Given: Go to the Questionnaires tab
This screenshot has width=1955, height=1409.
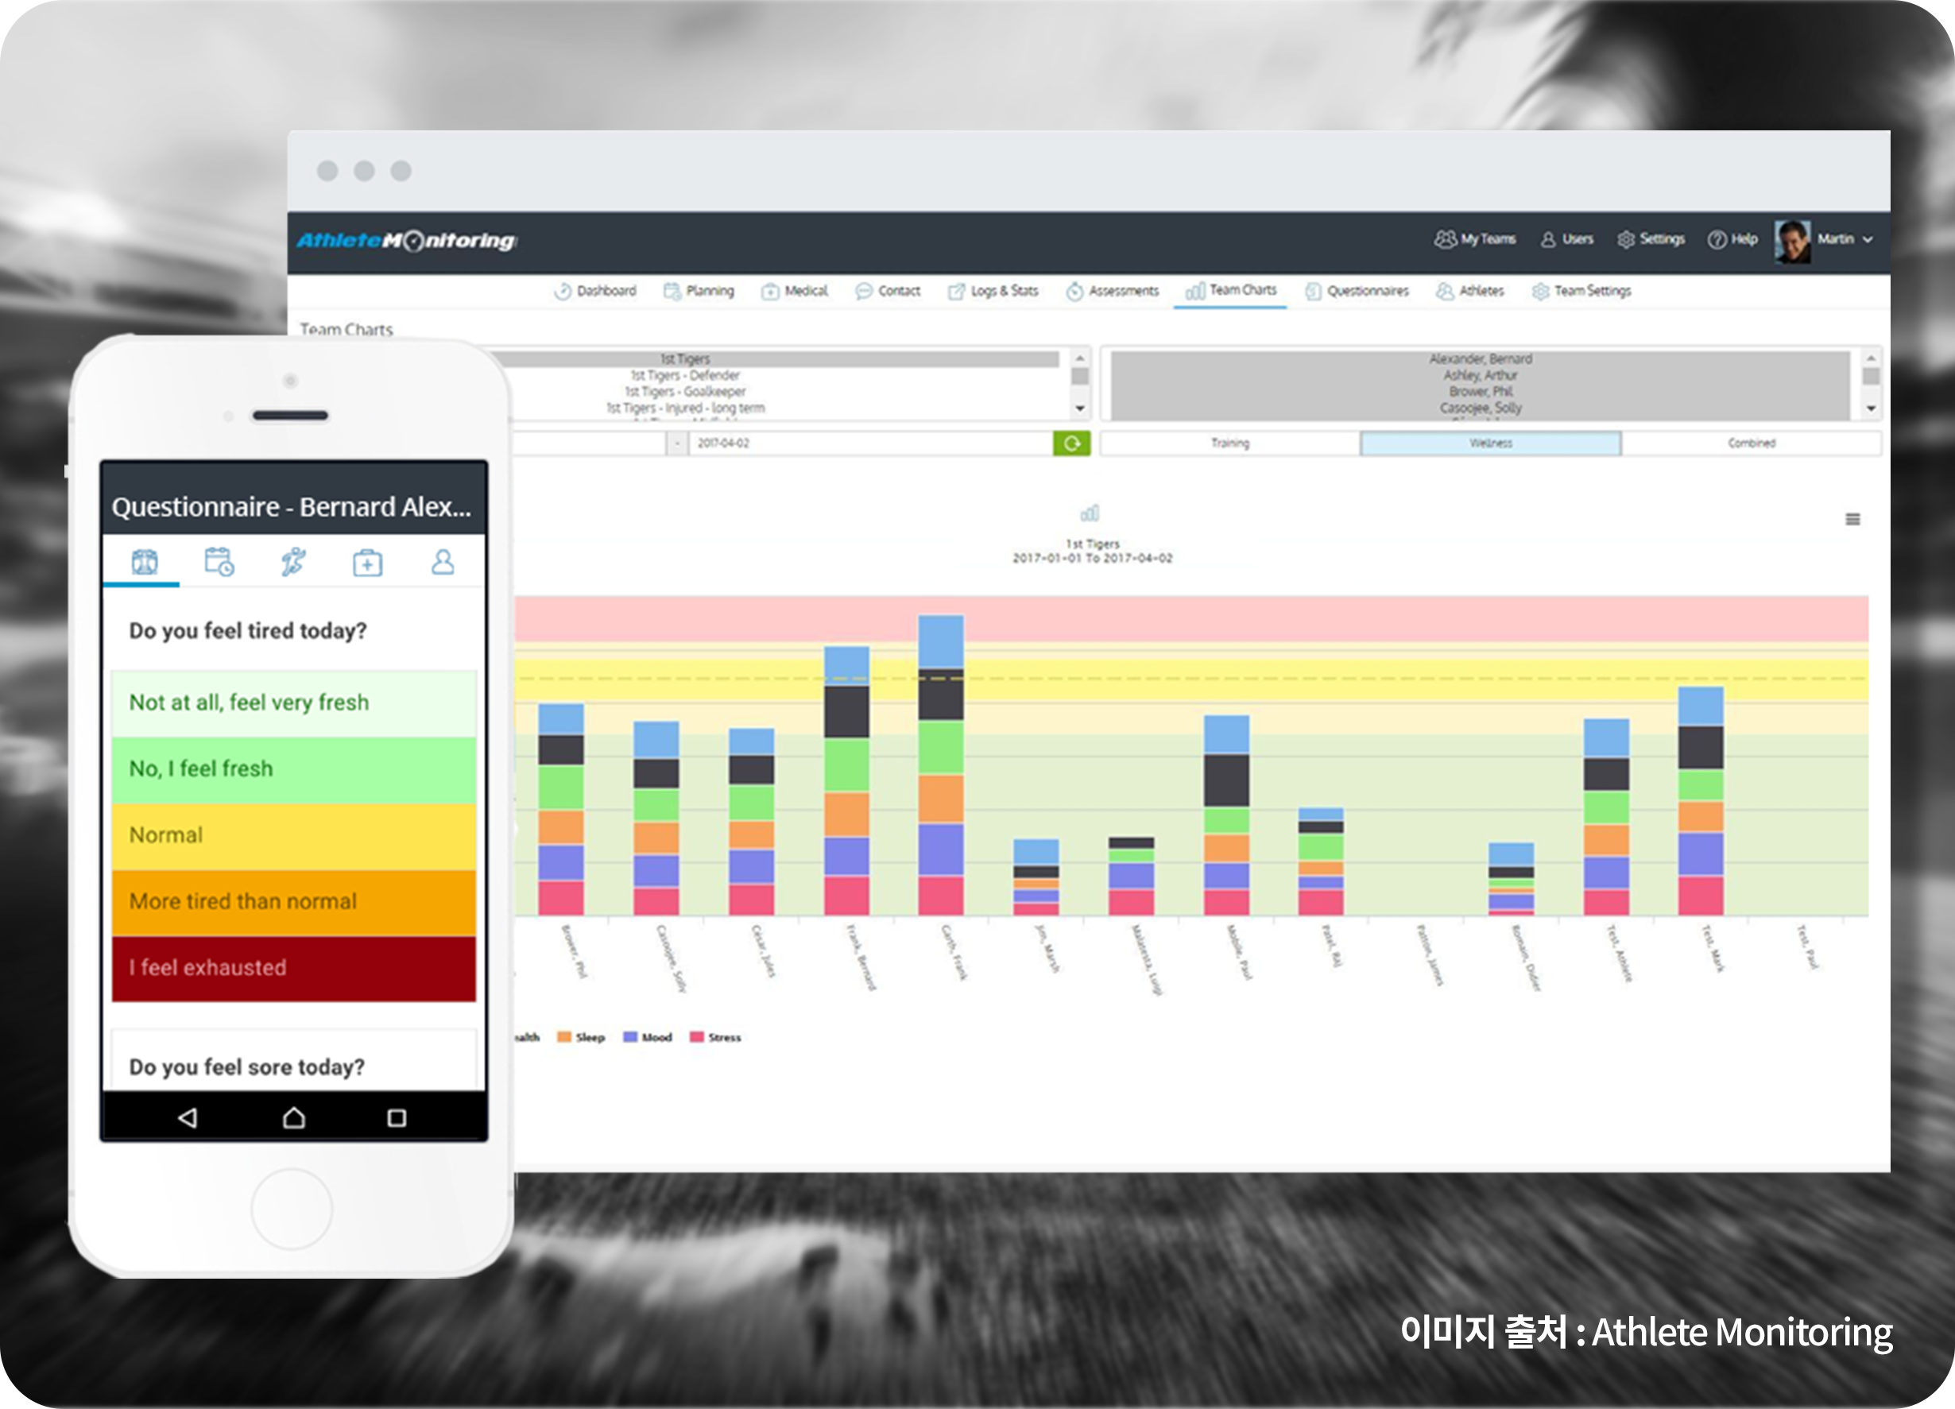Looking at the screenshot, I should point(1357,292).
